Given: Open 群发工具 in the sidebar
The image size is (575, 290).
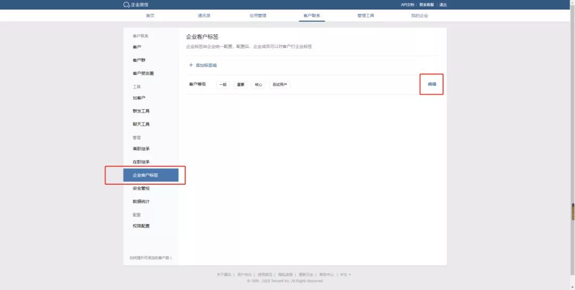Looking at the screenshot, I should pyautogui.click(x=141, y=111).
